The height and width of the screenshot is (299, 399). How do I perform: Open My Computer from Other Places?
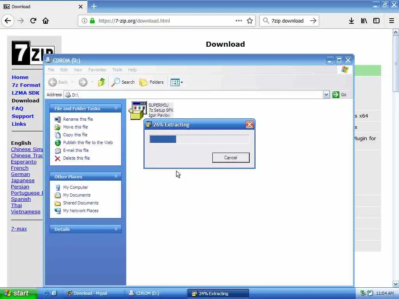(x=76, y=187)
